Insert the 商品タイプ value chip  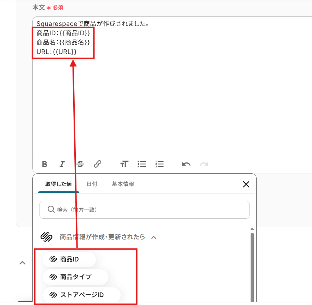75,277
